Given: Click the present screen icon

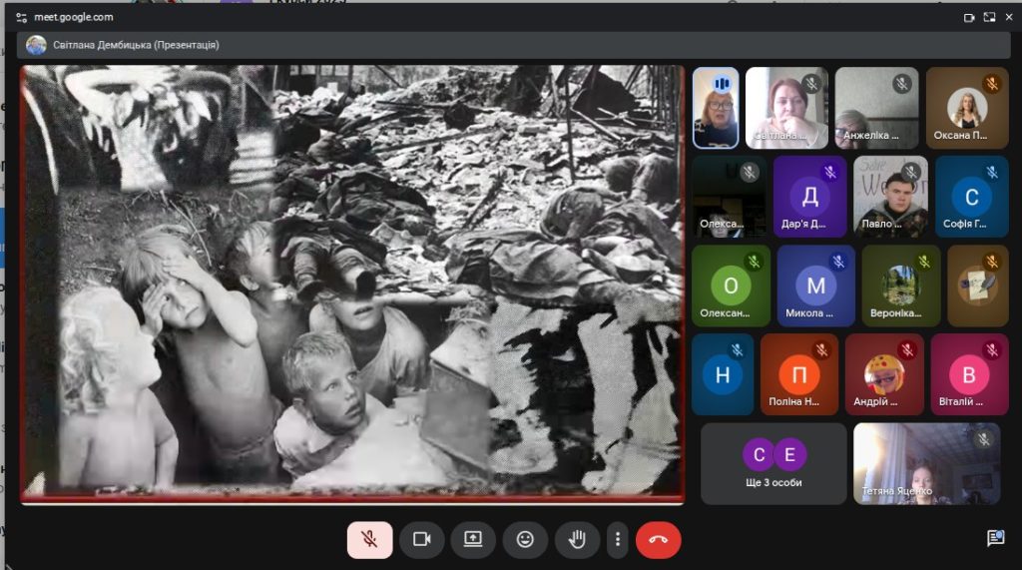Looking at the screenshot, I should [x=473, y=539].
